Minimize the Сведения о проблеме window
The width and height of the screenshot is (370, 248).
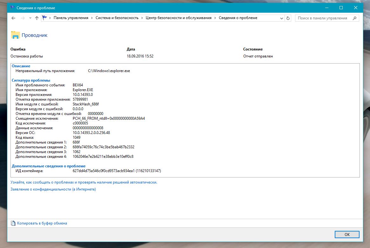point(327,8)
